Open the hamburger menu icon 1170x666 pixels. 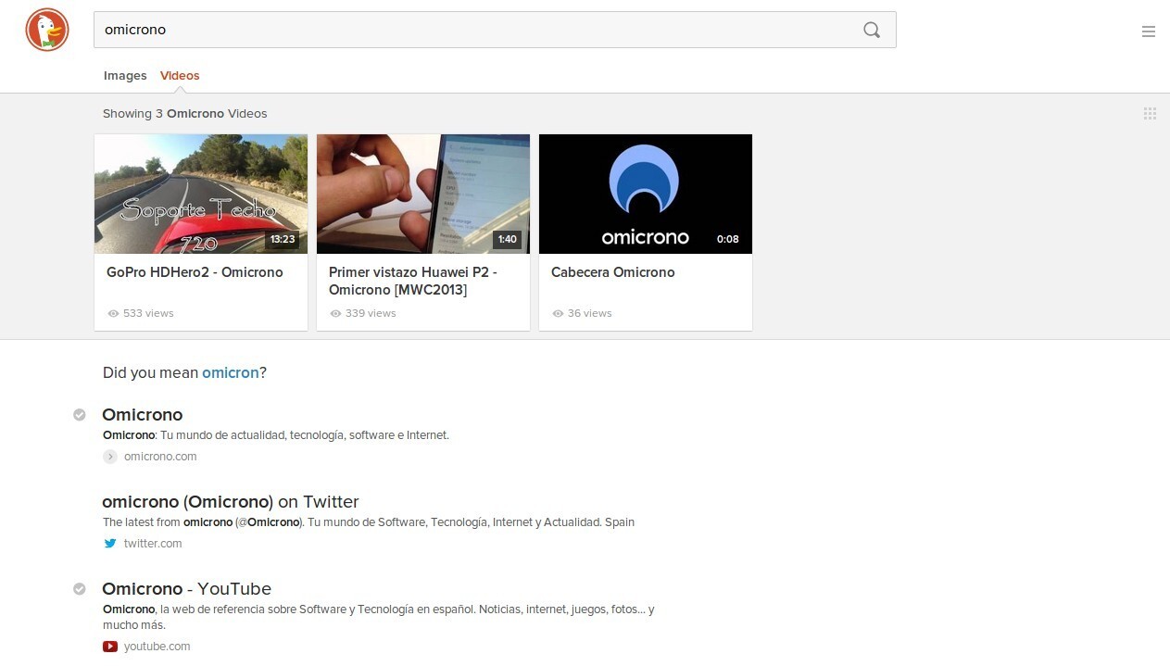(x=1149, y=31)
